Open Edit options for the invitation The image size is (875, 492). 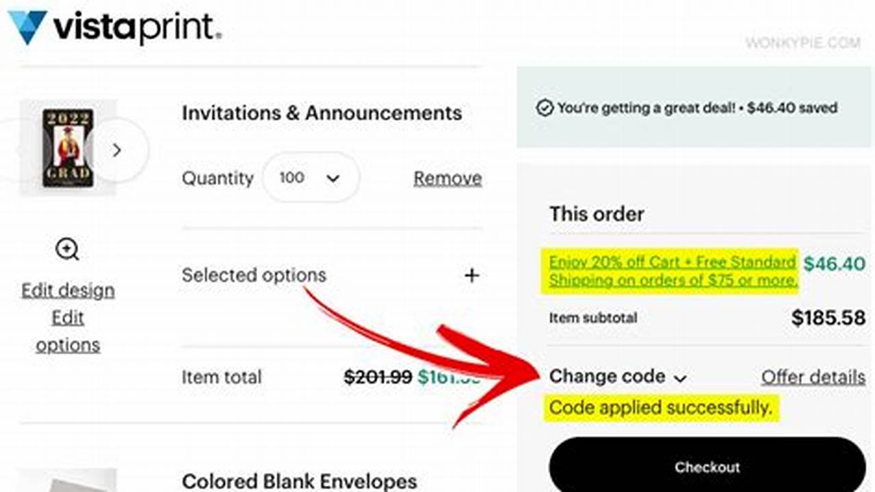(67, 331)
